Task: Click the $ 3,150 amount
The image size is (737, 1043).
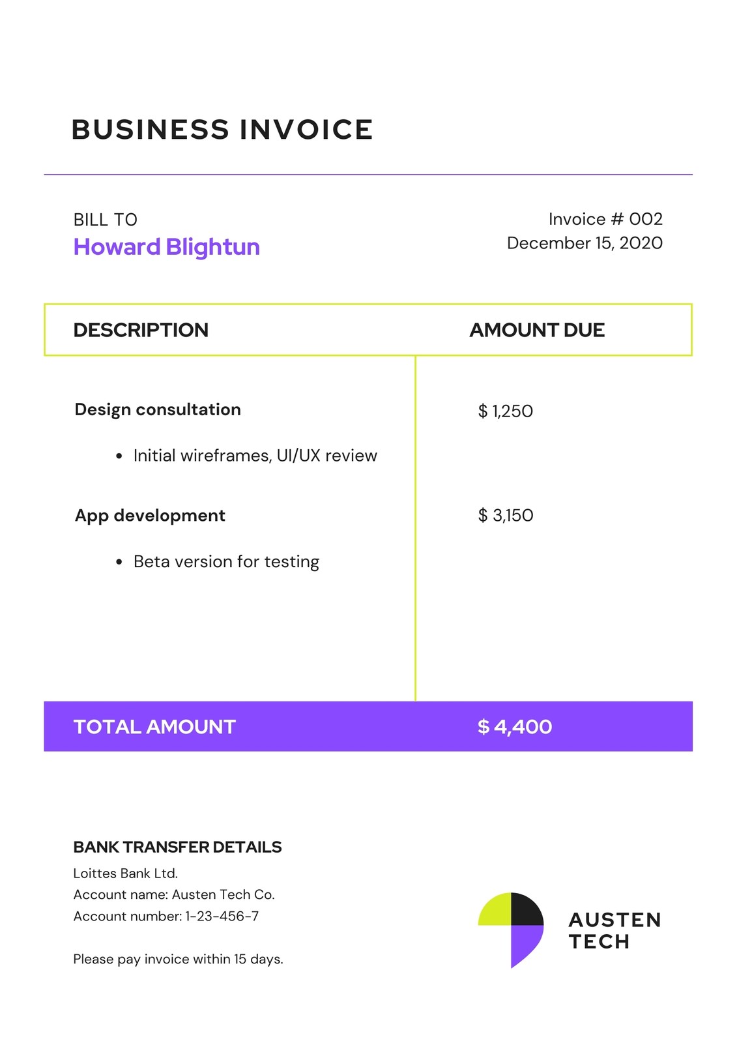Action: click(506, 516)
